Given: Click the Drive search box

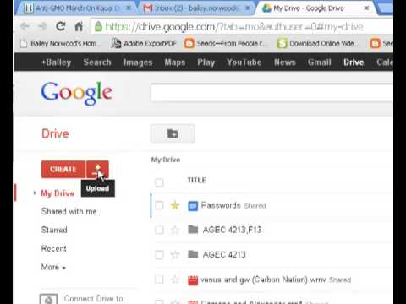Looking at the screenshot, I should click(x=272, y=93).
